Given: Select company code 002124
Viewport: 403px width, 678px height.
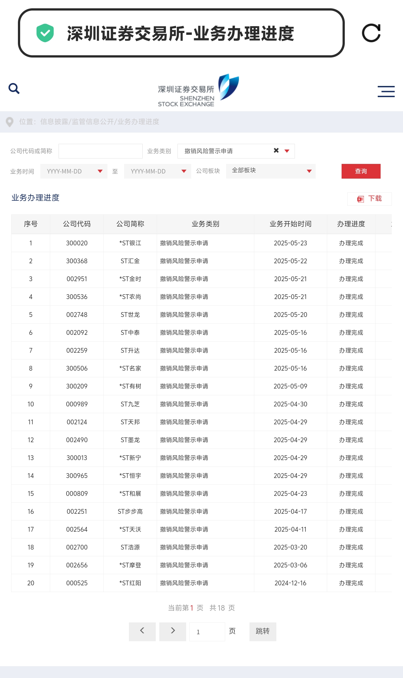Looking at the screenshot, I should click(x=77, y=422).
